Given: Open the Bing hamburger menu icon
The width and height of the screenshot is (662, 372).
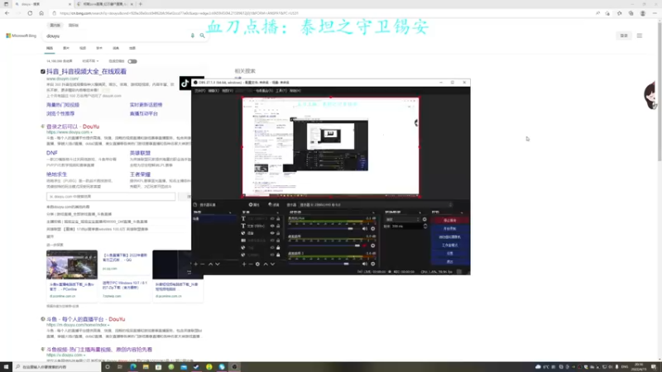Looking at the screenshot, I should (x=640, y=36).
